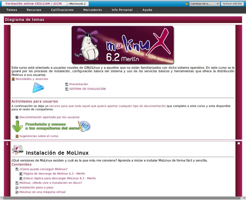The width and height of the screenshot is (246, 200).
Task: Open the Novedades y anuncios link
Action: point(32,79)
